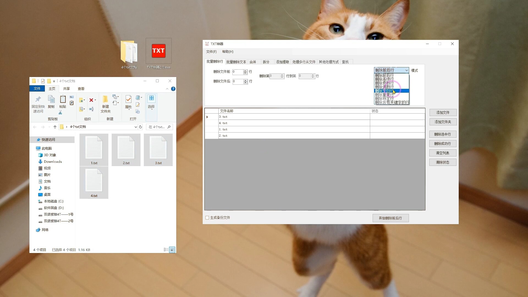Switch Explorer to details list view
Screen dimensions: 528x297
pos(166,250)
